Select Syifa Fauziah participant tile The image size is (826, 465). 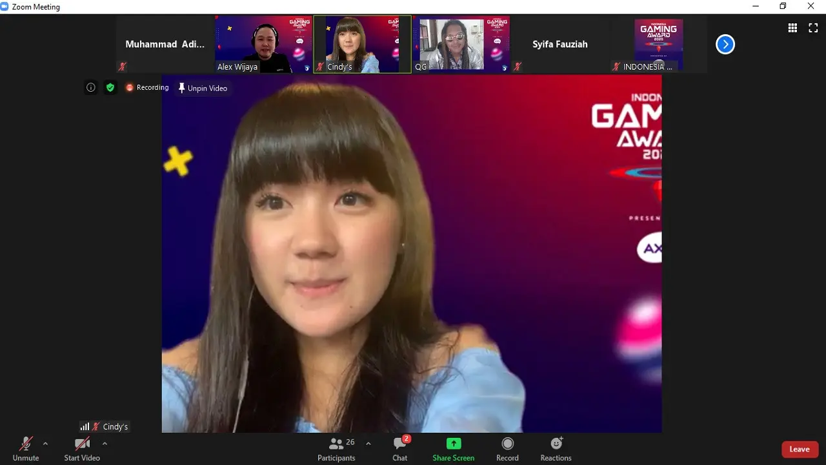coord(560,44)
